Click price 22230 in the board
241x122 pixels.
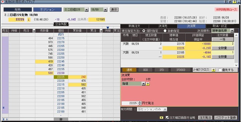[61, 73]
